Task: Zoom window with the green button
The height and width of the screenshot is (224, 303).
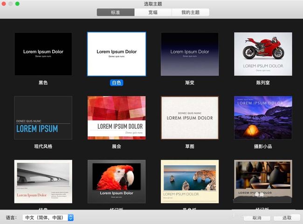Action: click(x=17, y=4)
